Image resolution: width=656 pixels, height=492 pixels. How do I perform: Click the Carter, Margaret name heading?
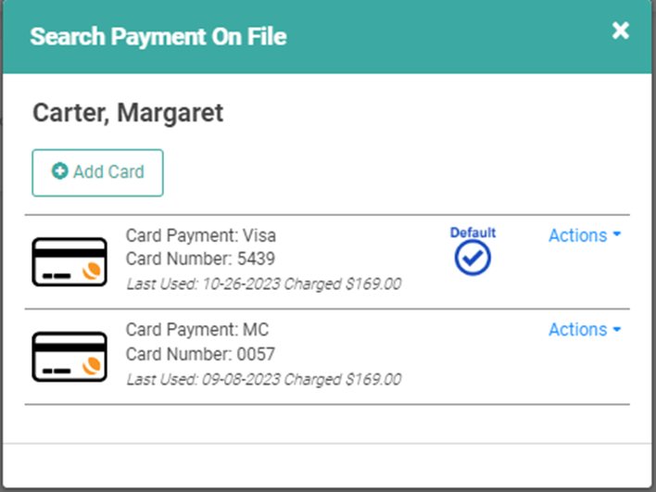click(128, 113)
